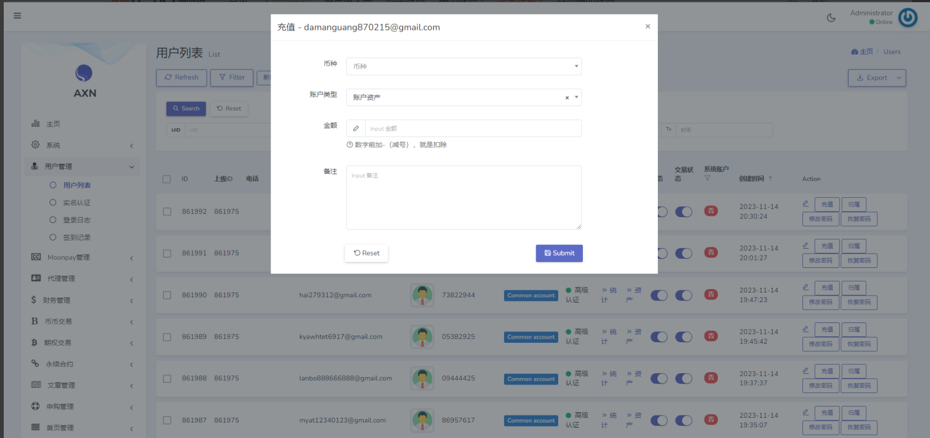Toggle 交易状态 switch for user 861989
This screenshot has width=930, height=438.
point(683,337)
